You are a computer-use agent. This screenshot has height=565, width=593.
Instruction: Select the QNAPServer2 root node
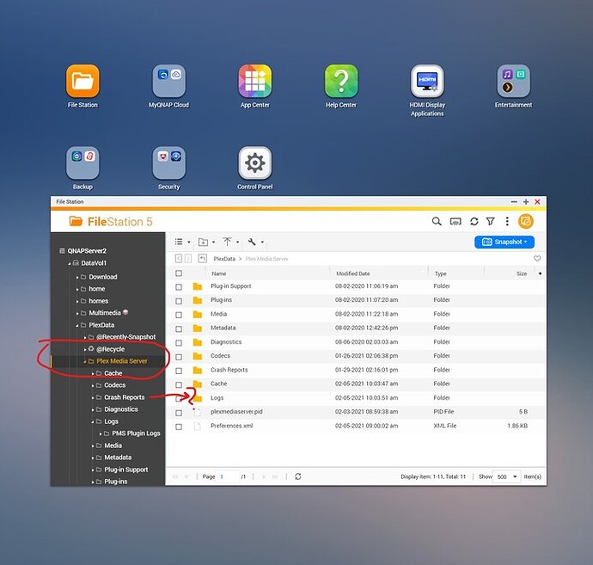click(87, 251)
